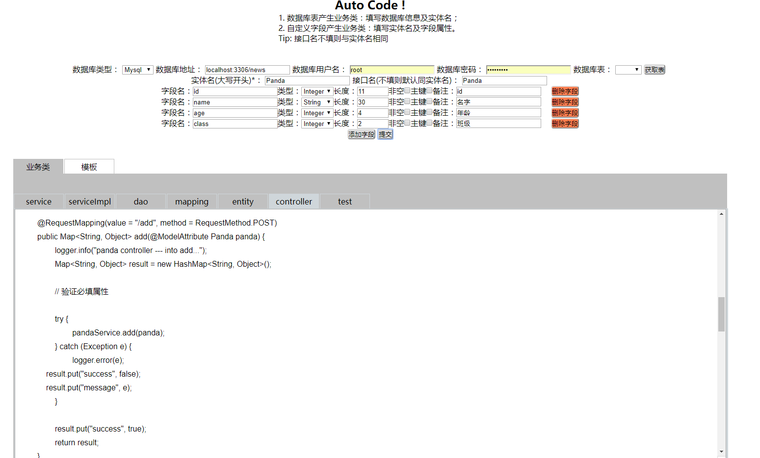The height and width of the screenshot is (458, 760).
Task: Focus the 数据库密码 password field
Action: (x=528, y=70)
